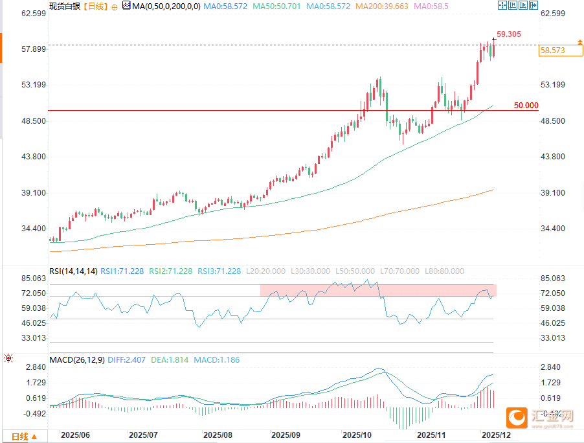This screenshot has width=584, height=443.
Task: Click the MACD(26,12,9) indicator label
Action: [x=77, y=360]
